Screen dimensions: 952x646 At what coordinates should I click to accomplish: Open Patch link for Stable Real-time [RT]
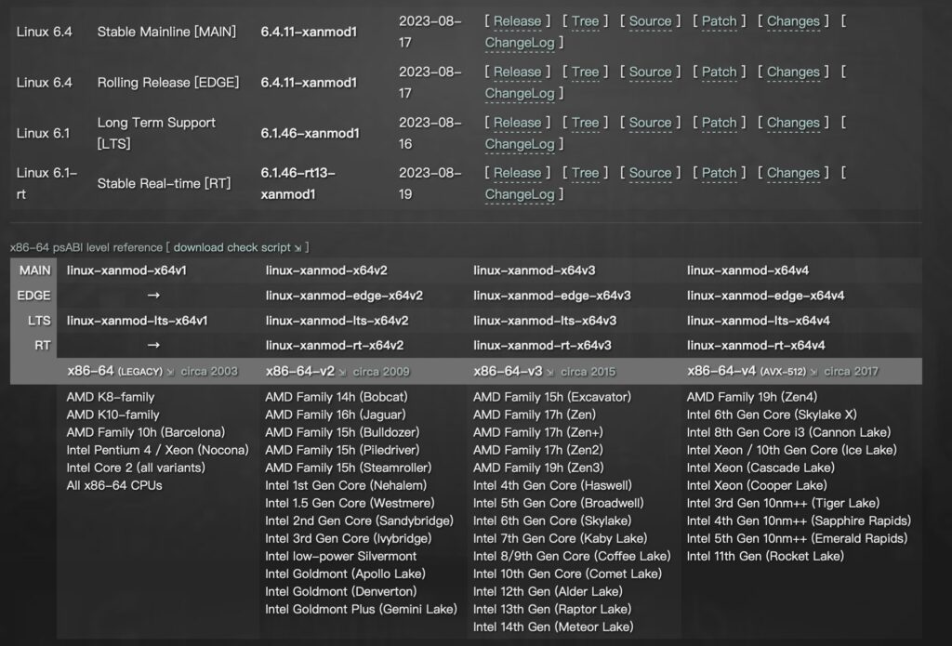coord(719,173)
